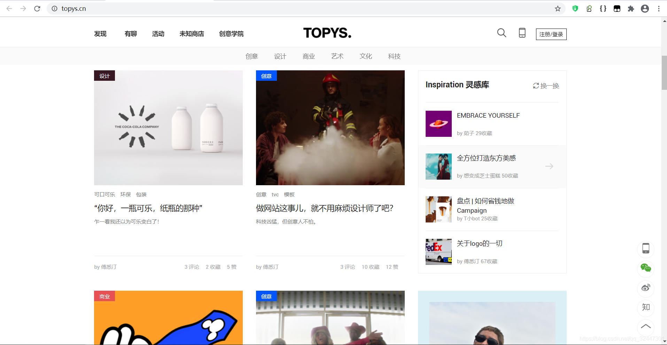This screenshot has width=667, height=345.
Task: Click the arrow on 全方位打造东方美感 row
Action: coord(549,166)
